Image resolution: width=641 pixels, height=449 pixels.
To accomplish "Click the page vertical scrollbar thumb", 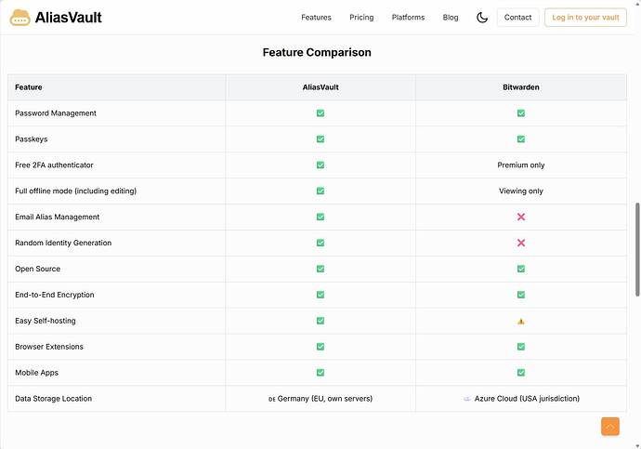I will 637,249.
